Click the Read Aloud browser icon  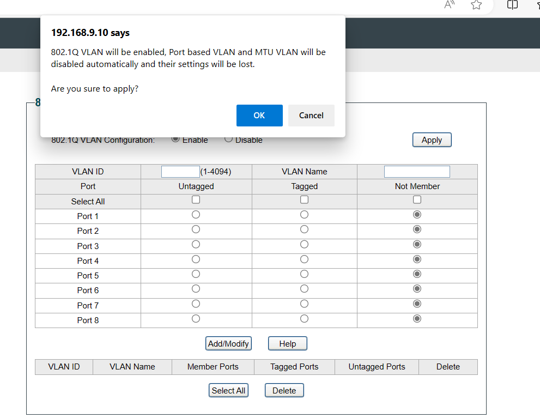pyautogui.click(x=450, y=5)
